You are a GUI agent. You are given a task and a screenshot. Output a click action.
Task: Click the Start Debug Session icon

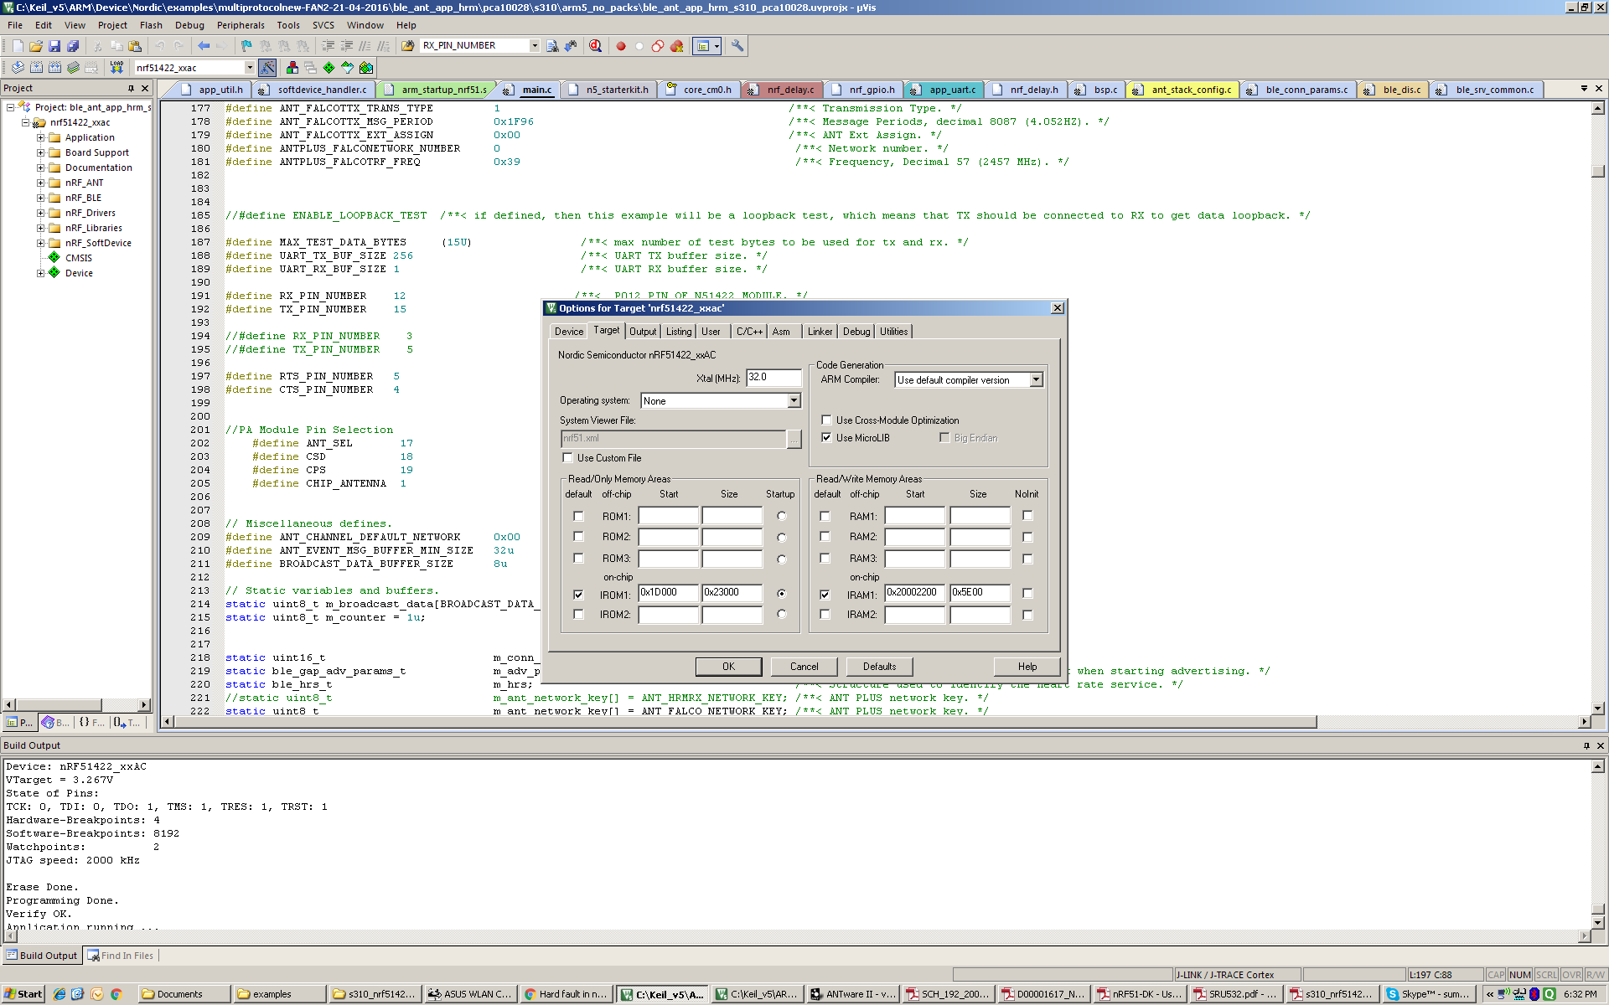point(595,46)
